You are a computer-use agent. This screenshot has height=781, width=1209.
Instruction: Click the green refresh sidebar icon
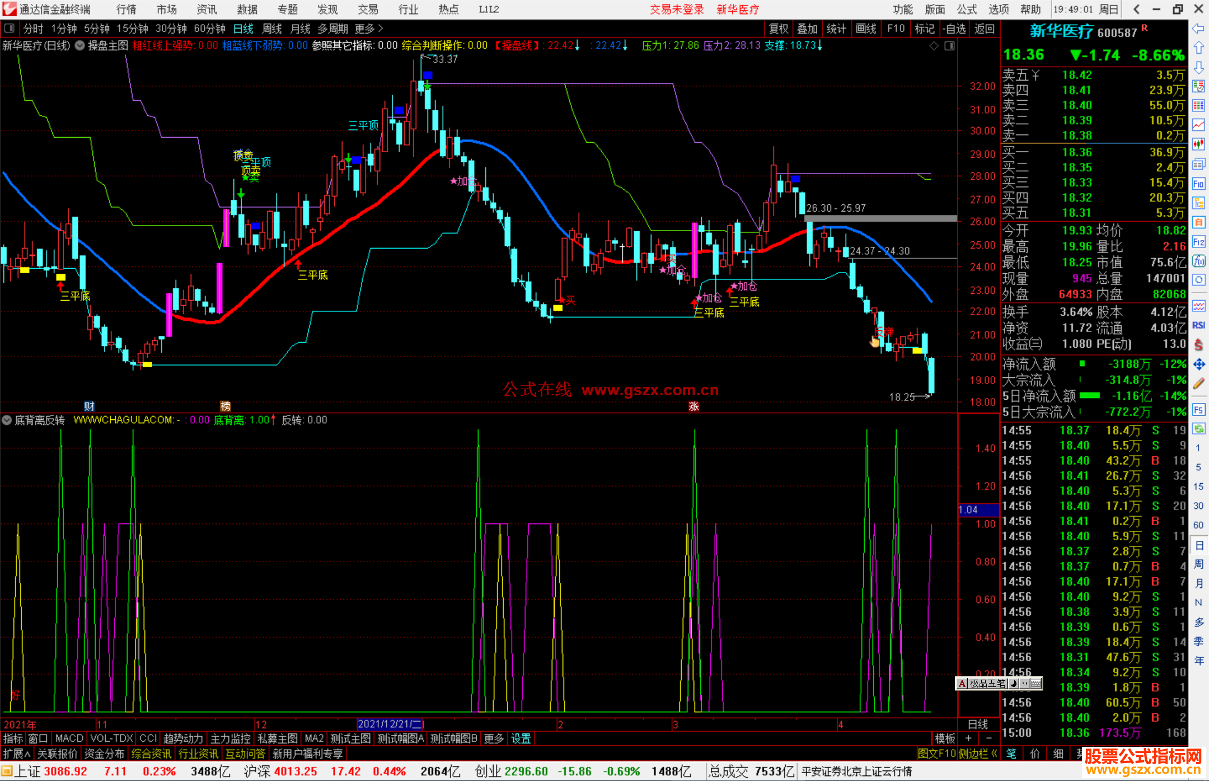[1198, 429]
